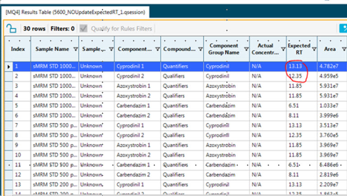This screenshot has width=347, height=196.
Task: Click Carbendazim 1 cell in row 5
Action: pos(137,106)
